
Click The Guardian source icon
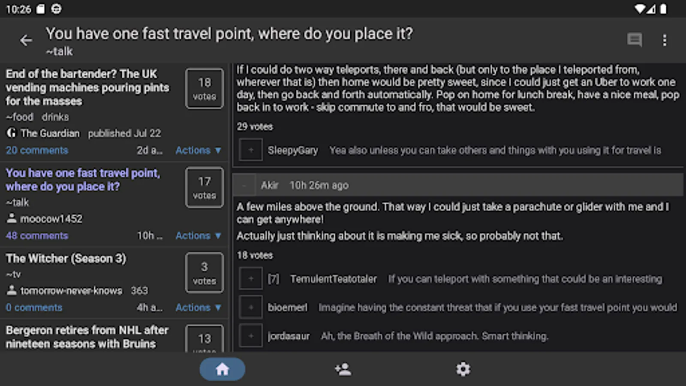pyautogui.click(x=11, y=133)
